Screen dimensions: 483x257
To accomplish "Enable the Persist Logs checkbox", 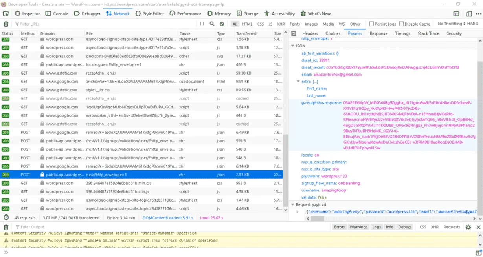I will click(371, 24).
